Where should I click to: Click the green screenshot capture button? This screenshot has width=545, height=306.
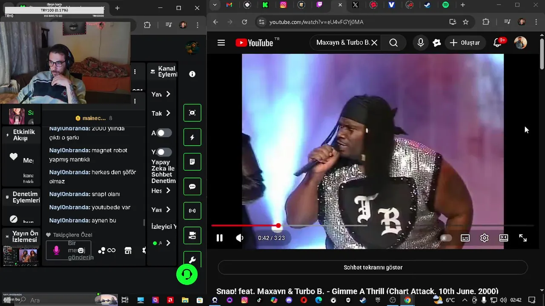click(192, 113)
